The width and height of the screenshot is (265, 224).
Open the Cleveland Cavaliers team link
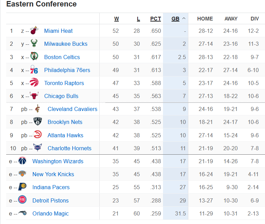(x=72, y=109)
